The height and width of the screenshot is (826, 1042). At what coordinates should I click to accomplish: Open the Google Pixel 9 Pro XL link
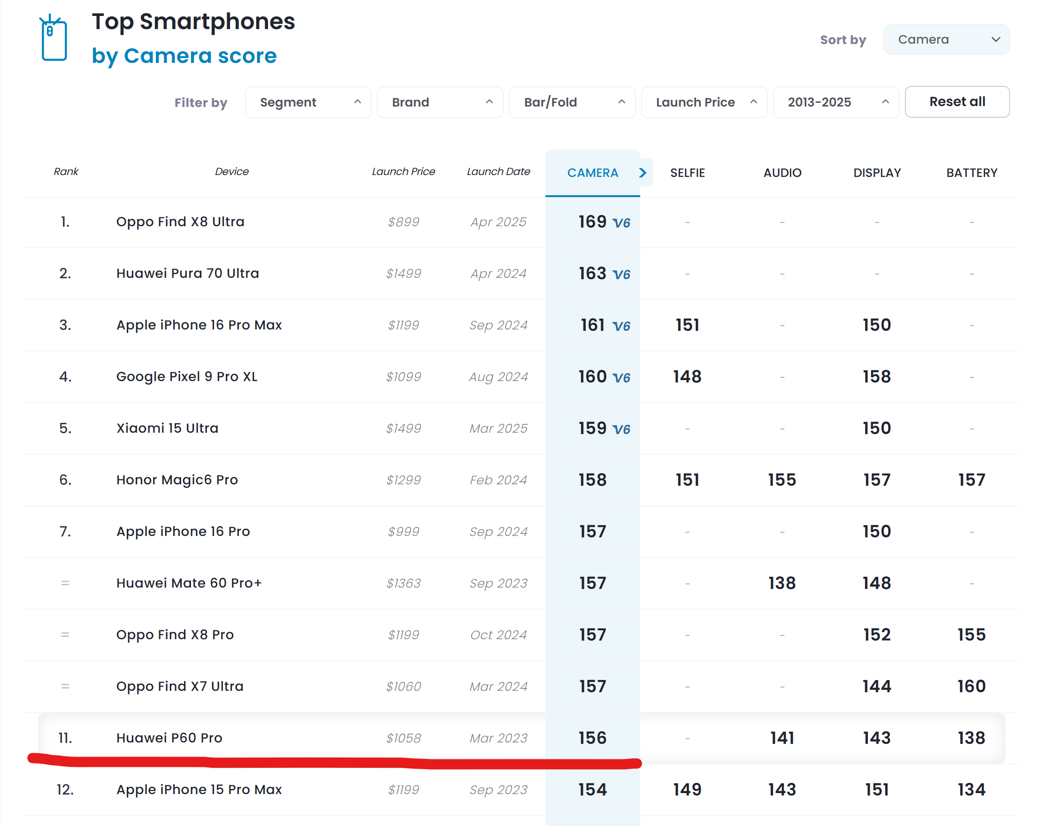[186, 377]
